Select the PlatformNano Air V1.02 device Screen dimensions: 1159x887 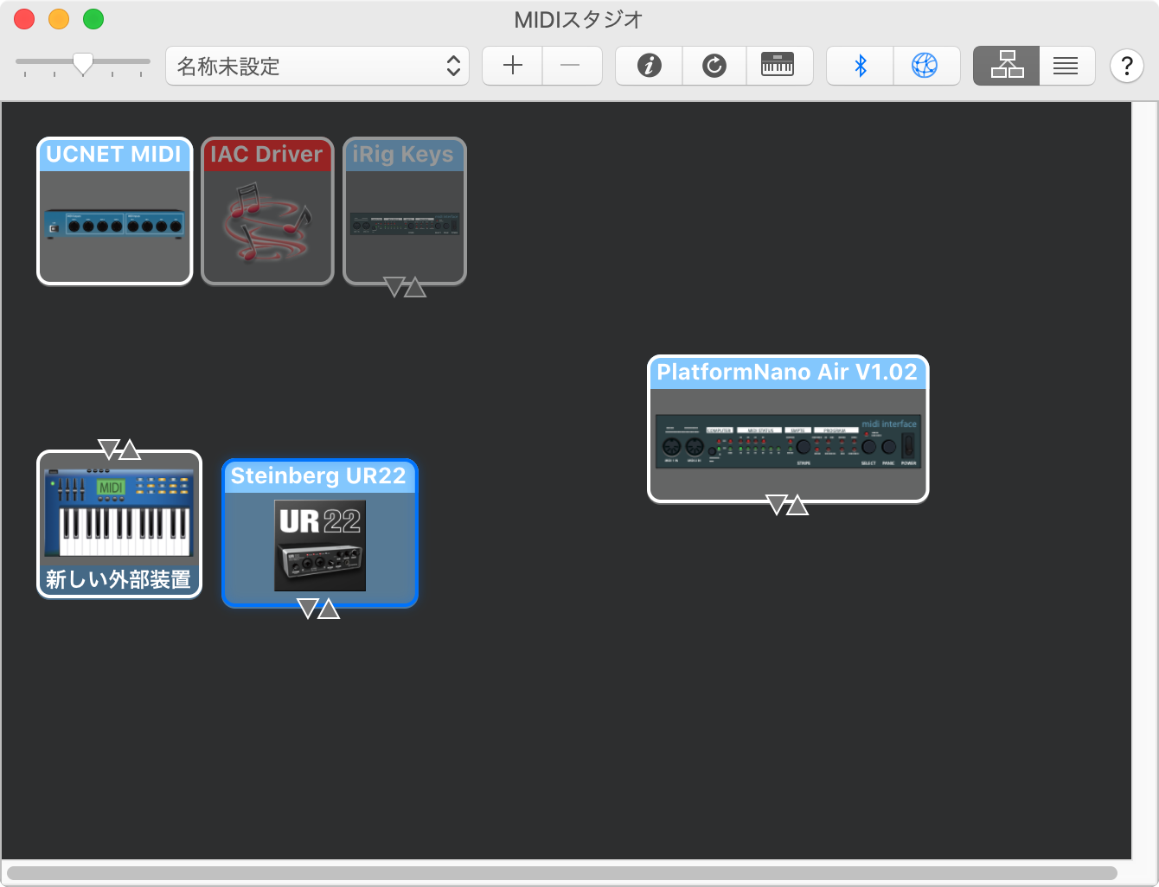click(x=788, y=429)
